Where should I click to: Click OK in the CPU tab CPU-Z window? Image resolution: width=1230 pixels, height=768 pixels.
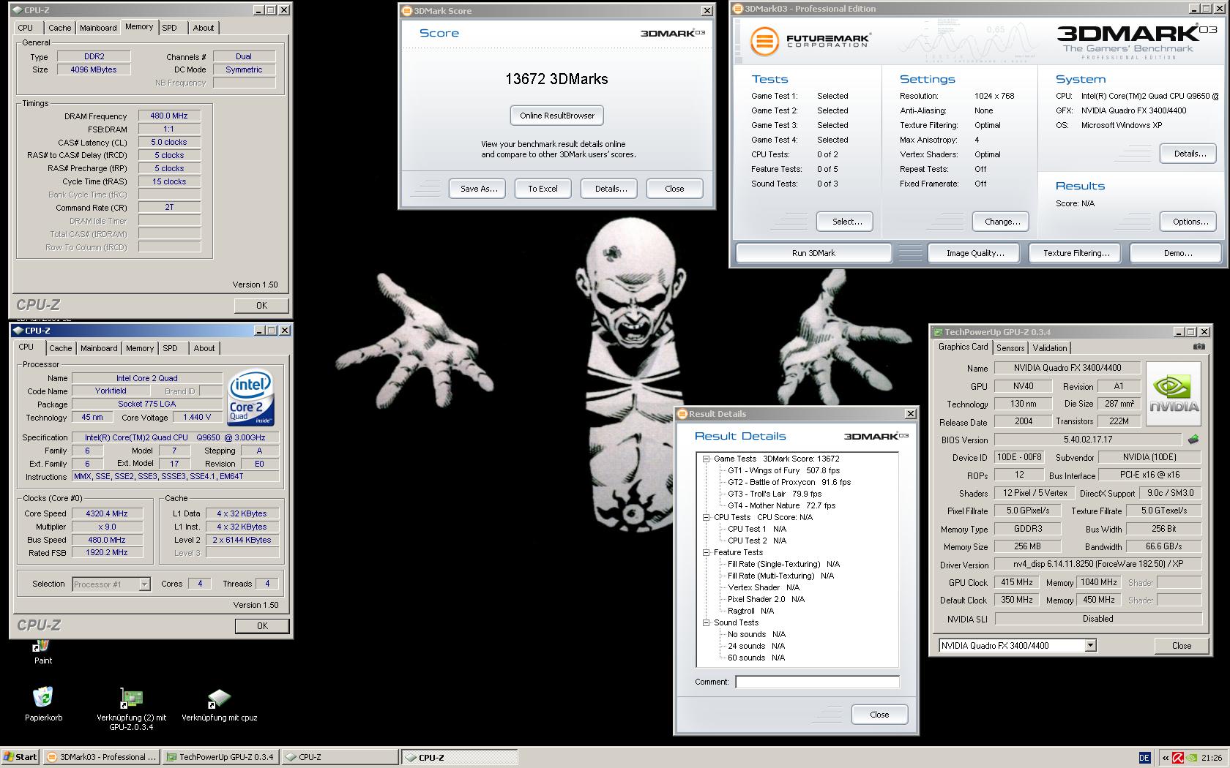click(x=262, y=626)
